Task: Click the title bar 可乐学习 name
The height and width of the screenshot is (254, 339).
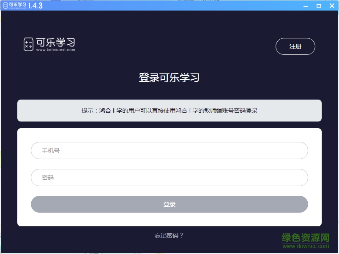Action: tap(17, 5)
